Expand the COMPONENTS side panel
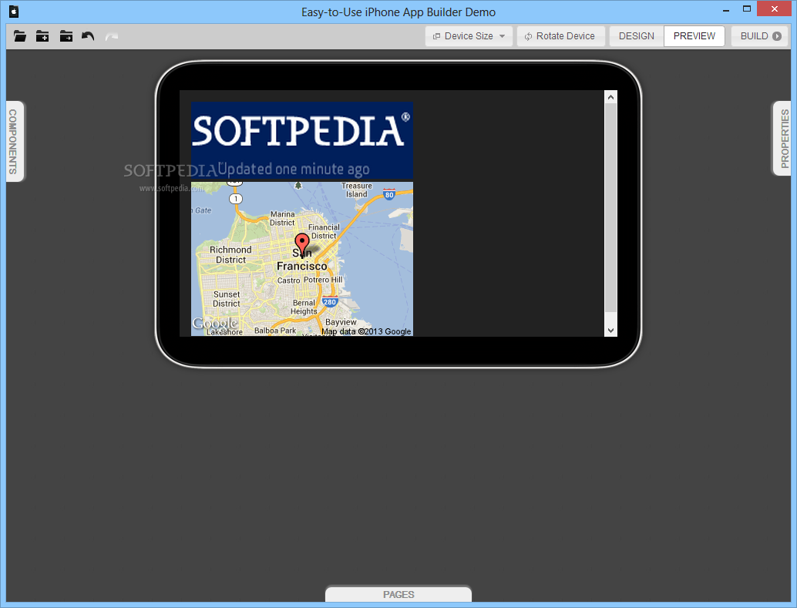The height and width of the screenshot is (608, 797). [14, 141]
